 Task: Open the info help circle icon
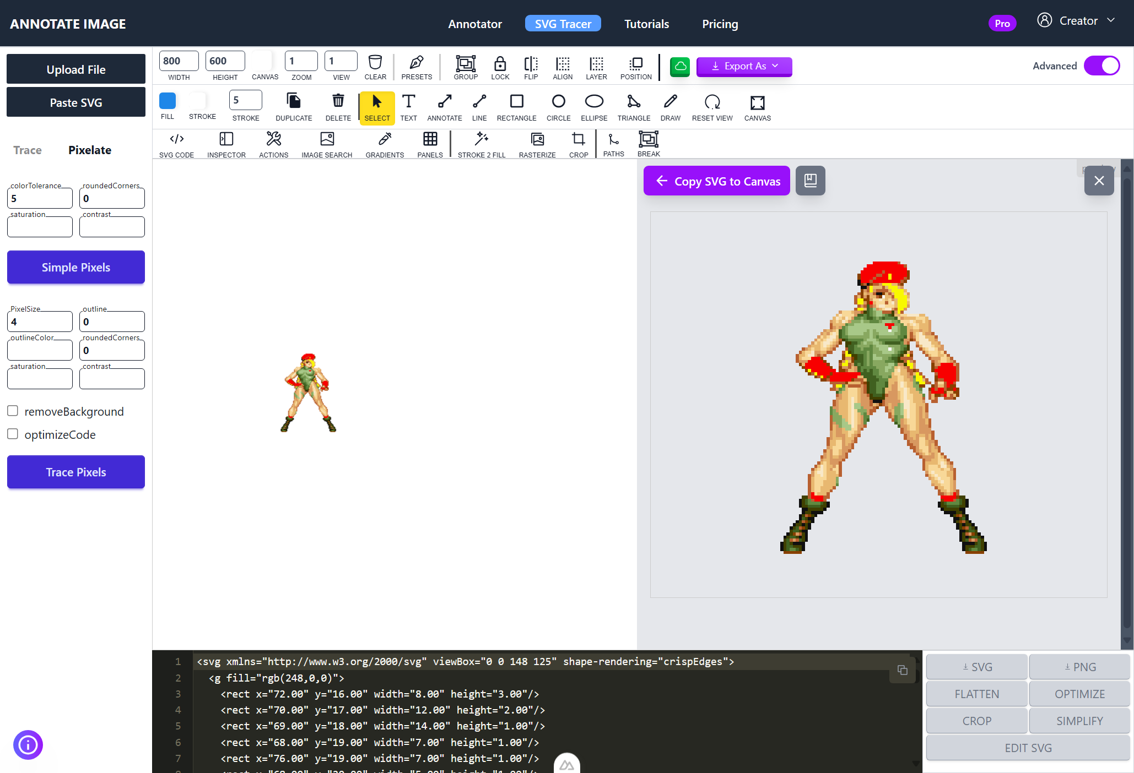(28, 745)
